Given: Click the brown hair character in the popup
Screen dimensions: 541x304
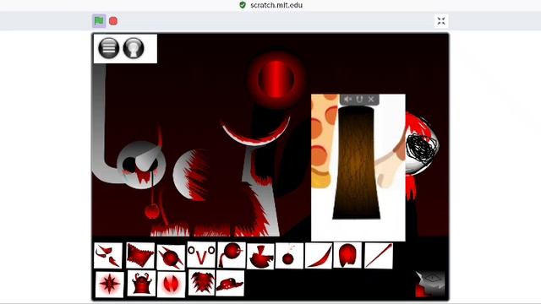Looking at the screenshot, I should click(x=357, y=163).
